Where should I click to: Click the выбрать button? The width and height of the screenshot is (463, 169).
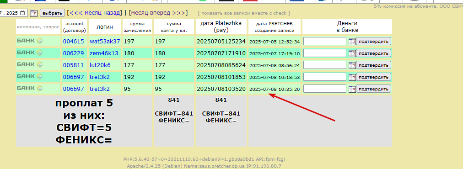52,13
